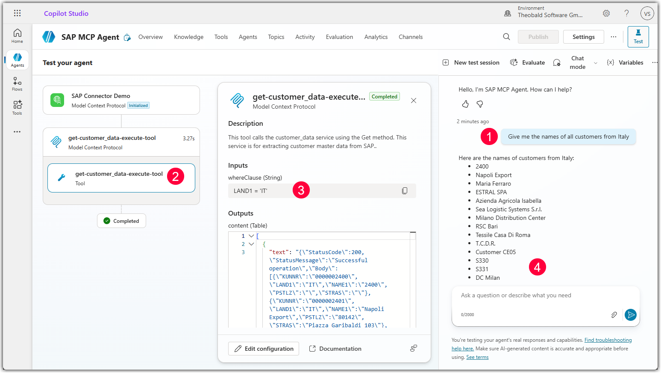Click the agent icon edit badge
Screen dimensions: 661x373
click(x=127, y=38)
